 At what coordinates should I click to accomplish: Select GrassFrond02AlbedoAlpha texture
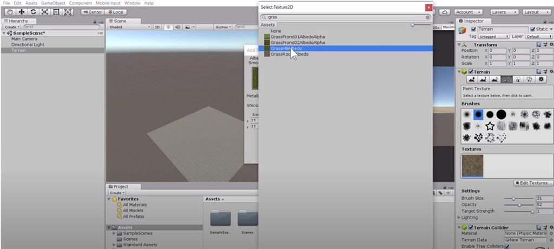click(298, 42)
